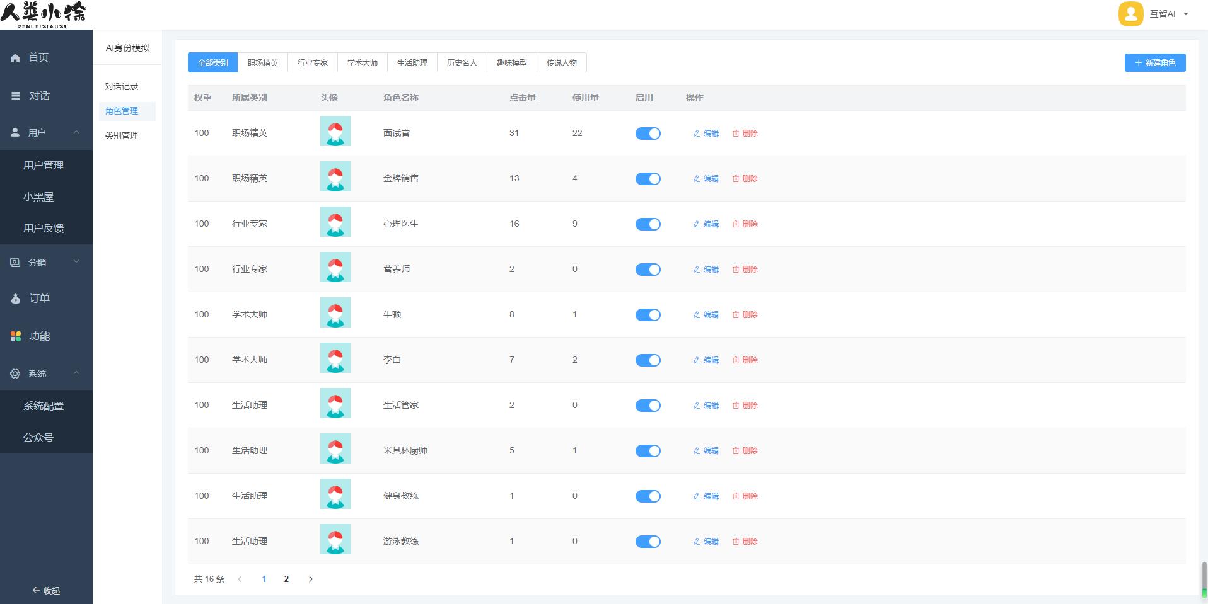This screenshot has width=1208, height=604.
Task: Edit the 营养师 role
Action: coord(706,270)
